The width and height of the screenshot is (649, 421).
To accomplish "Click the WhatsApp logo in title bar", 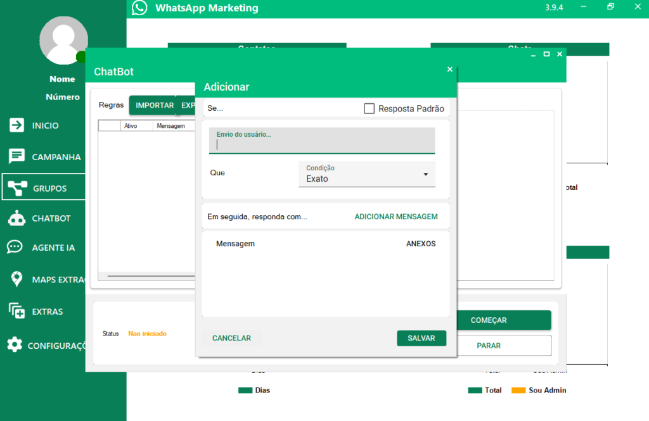I will coord(139,8).
